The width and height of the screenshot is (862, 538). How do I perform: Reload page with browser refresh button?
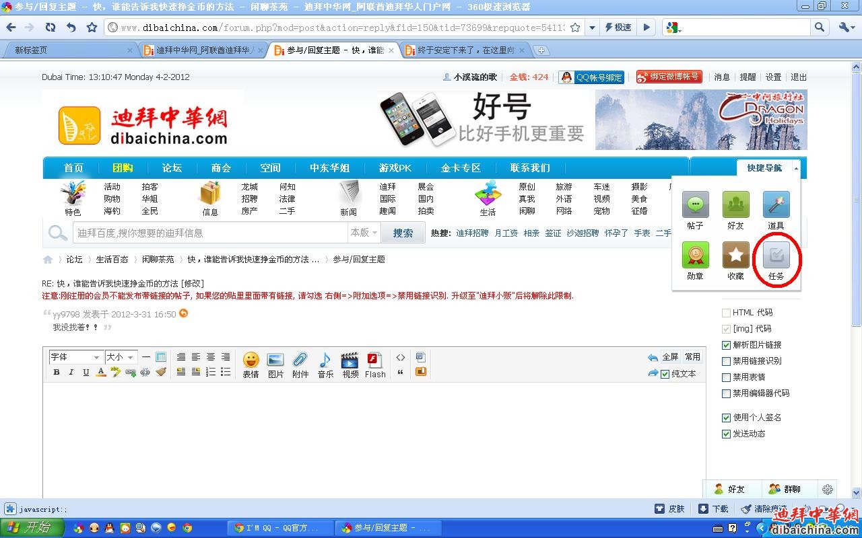coord(51,28)
